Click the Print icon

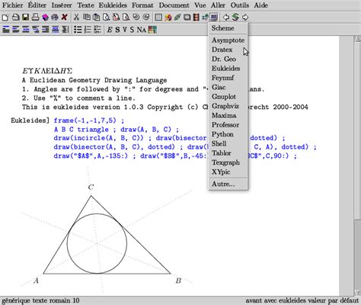[35, 18]
